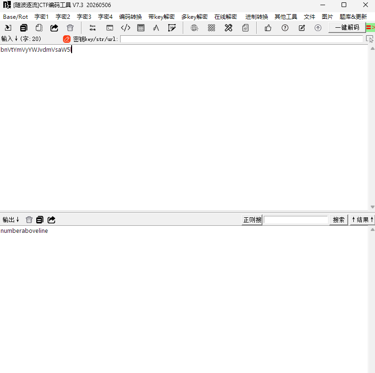
Task: Click the Base64 toolbar icon
Action: click(x=93, y=28)
